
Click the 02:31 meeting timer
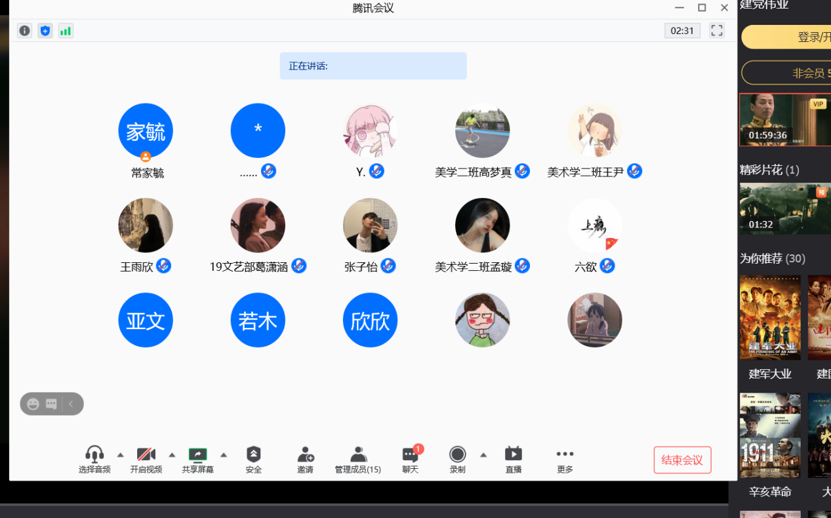tap(682, 31)
